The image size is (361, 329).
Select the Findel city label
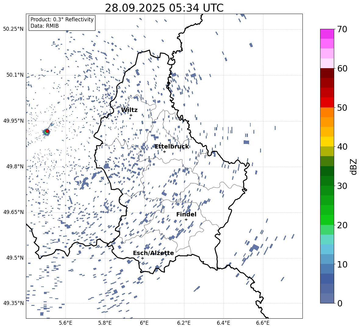[186, 214]
